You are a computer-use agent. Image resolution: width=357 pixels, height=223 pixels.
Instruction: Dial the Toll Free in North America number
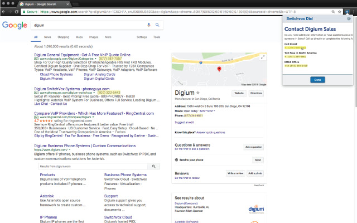[295, 57]
